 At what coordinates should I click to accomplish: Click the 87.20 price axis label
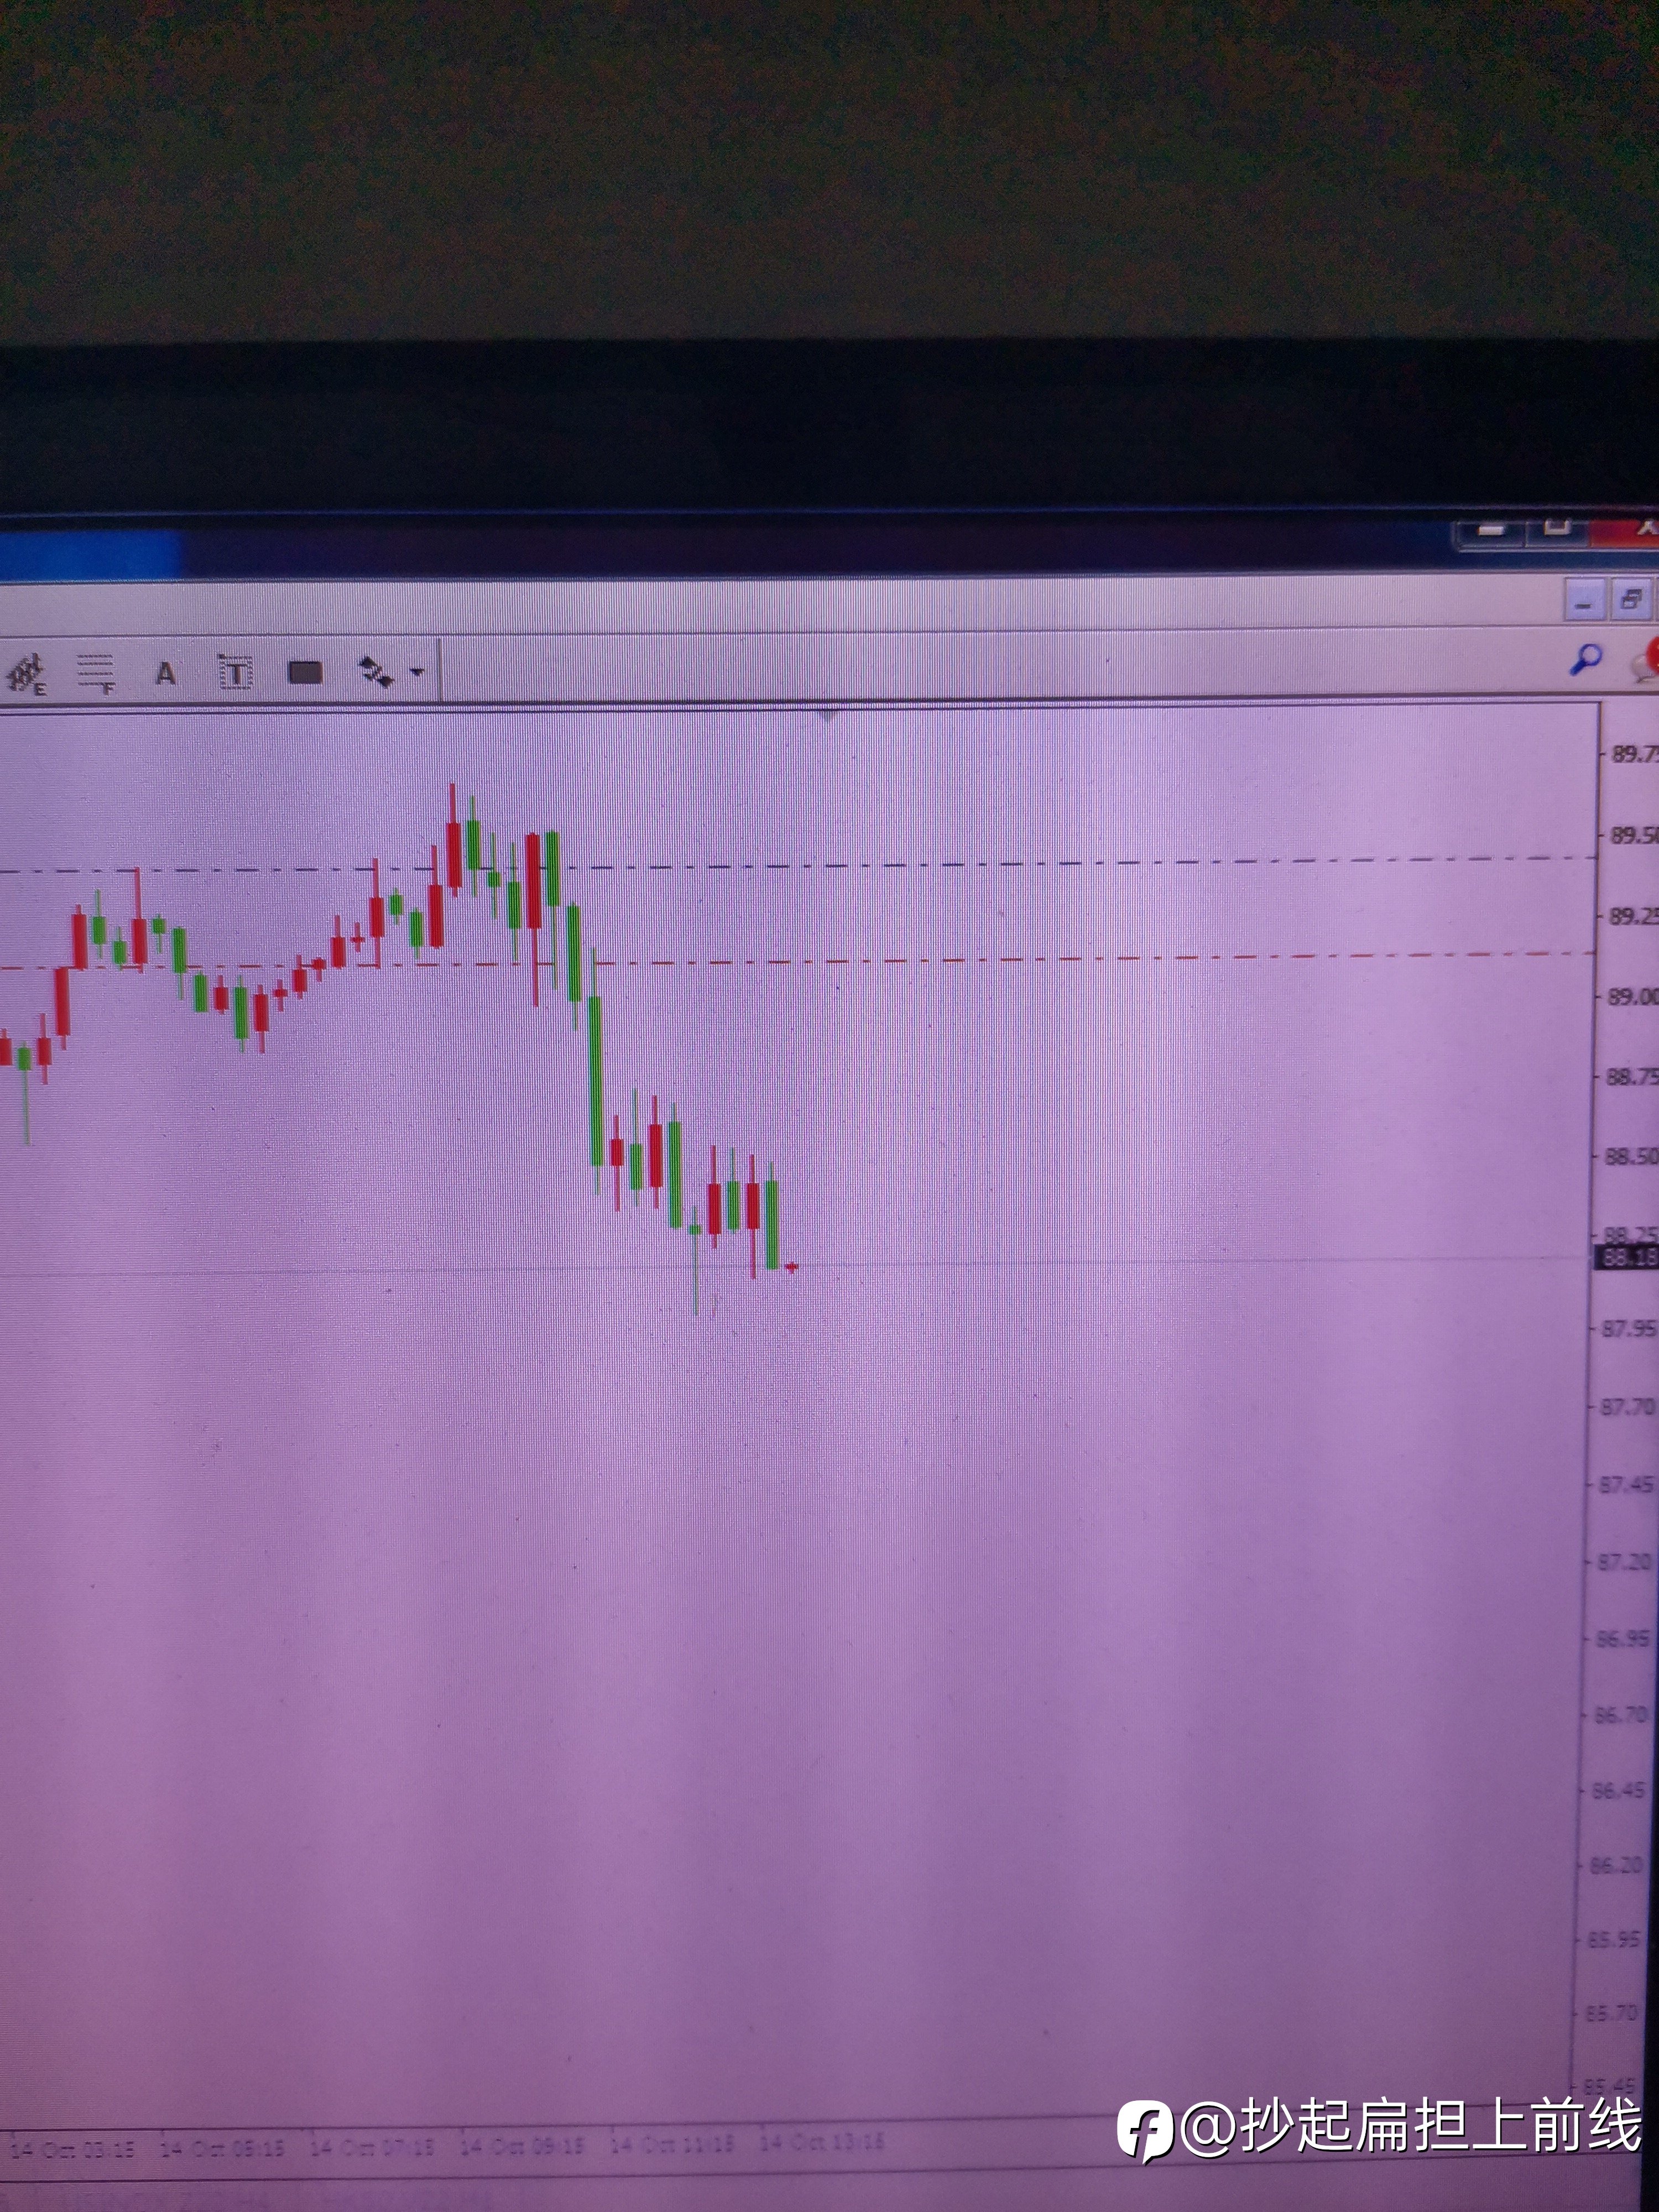(x=1624, y=1561)
